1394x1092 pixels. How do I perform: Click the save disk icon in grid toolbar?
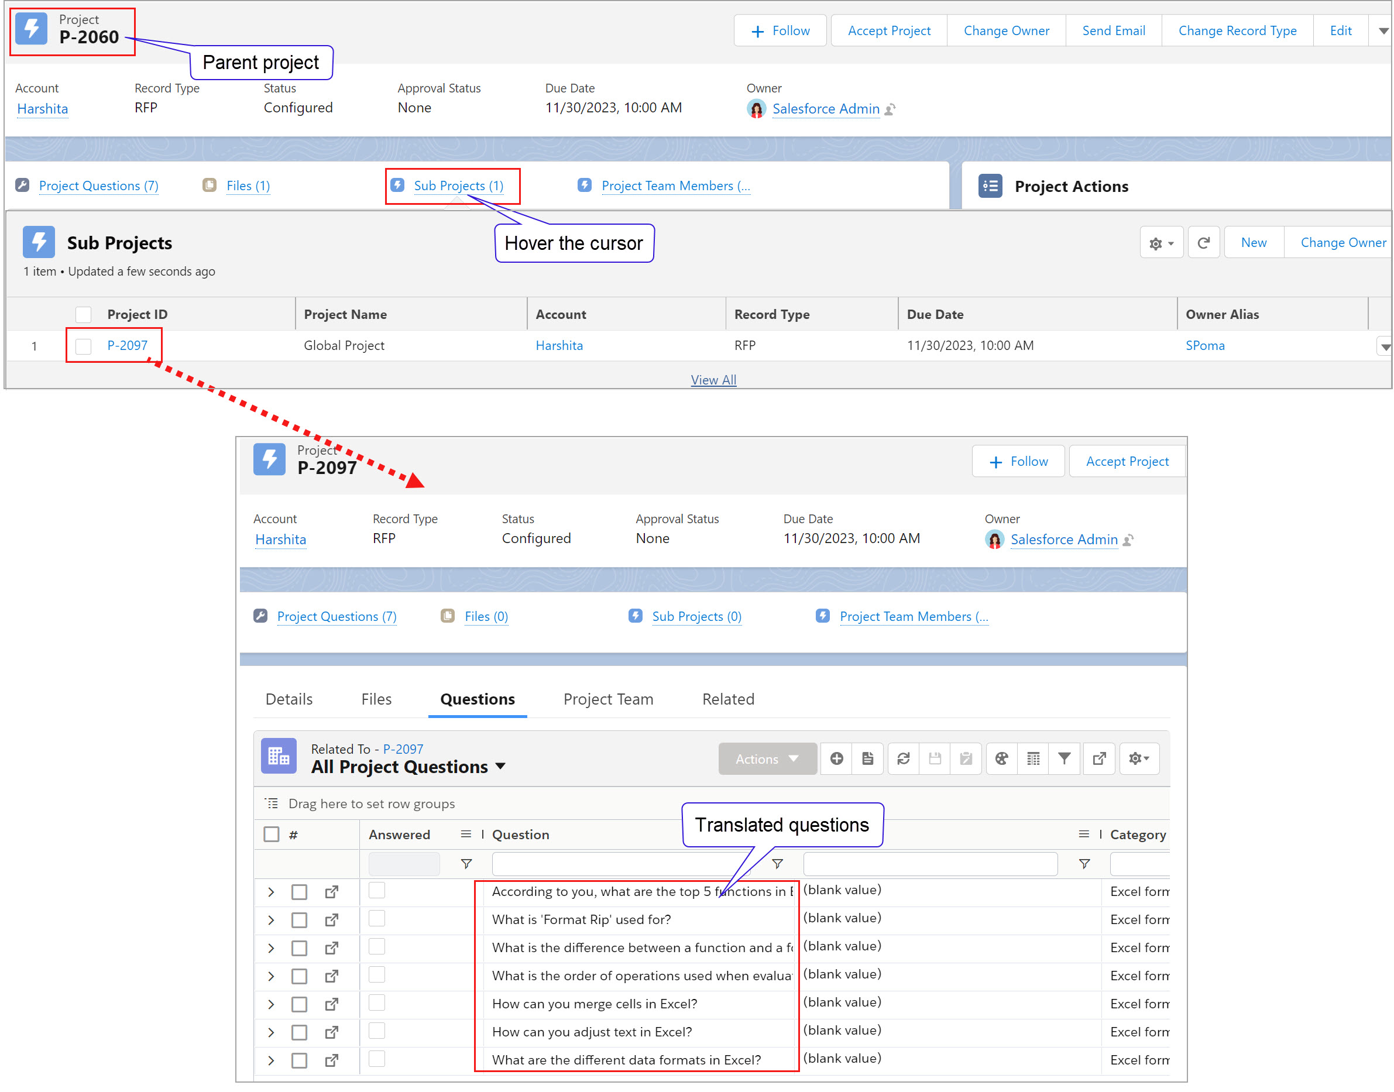[x=934, y=759]
